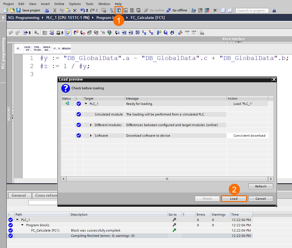Click the Refresh button in Load preview
The height and width of the screenshot is (248, 292).
pyautogui.click(x=261, y=186)
